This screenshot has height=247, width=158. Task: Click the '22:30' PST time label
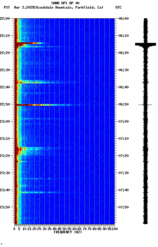coord(5,70)
